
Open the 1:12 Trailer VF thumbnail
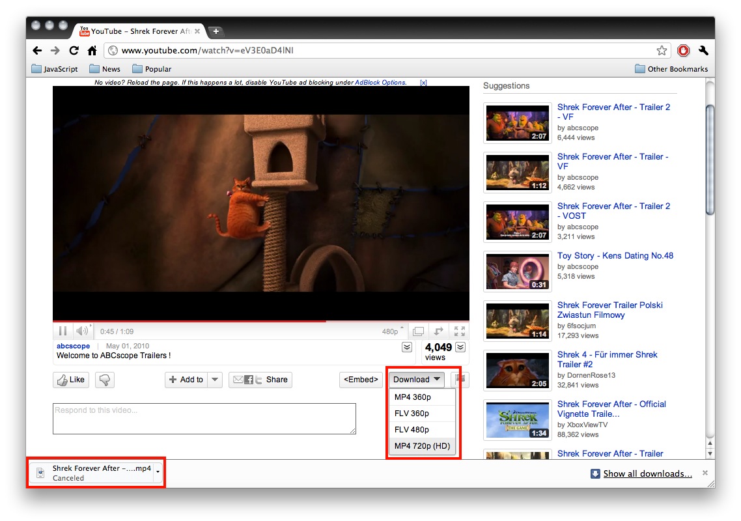pyautogui.click(x=518, y=173)
